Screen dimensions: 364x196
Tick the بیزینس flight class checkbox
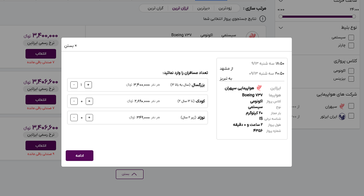click(351, 79)
